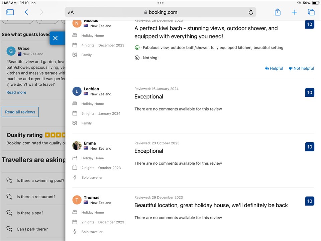
Task: Toggle Safari sidebar icon
Action: coord(10,12)
